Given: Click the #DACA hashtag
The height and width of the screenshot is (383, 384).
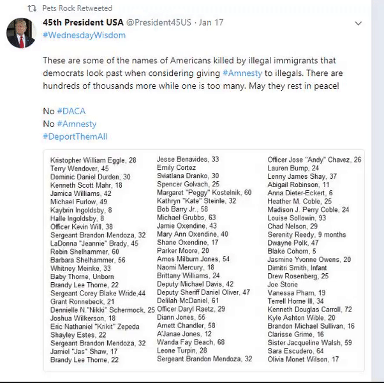Looking at the screenshot, I should click(71, 111).
